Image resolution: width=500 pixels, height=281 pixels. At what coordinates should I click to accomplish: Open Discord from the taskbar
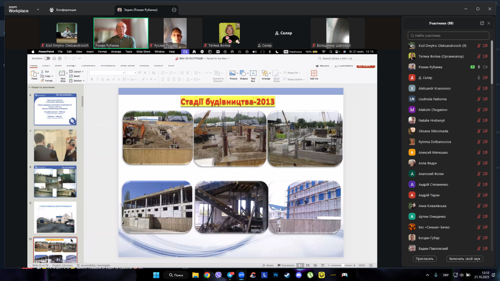(298, 275)
